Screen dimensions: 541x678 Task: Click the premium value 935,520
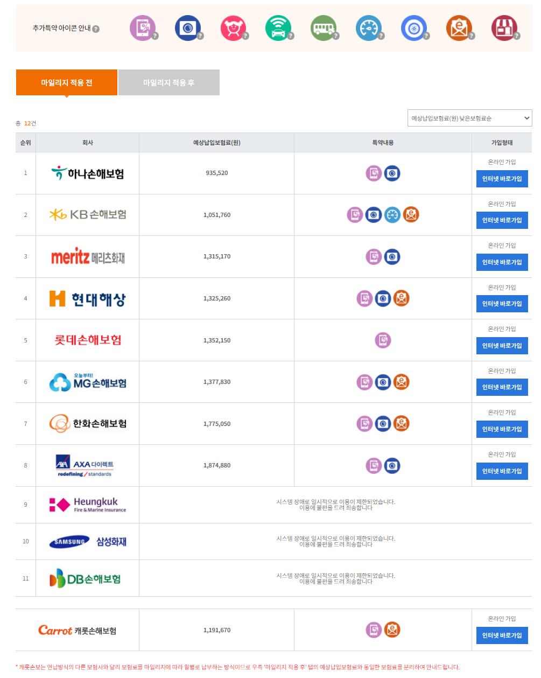coord(217,173)
